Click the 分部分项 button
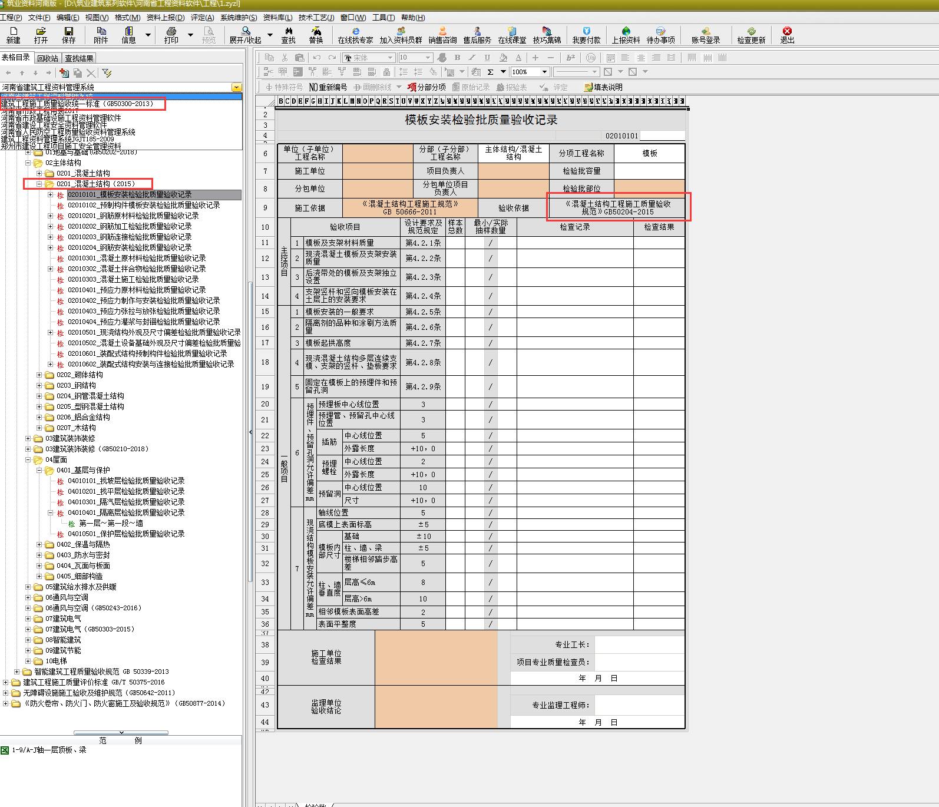The height and width of the screenshot is (807, 939). click(x=426, y=87)
